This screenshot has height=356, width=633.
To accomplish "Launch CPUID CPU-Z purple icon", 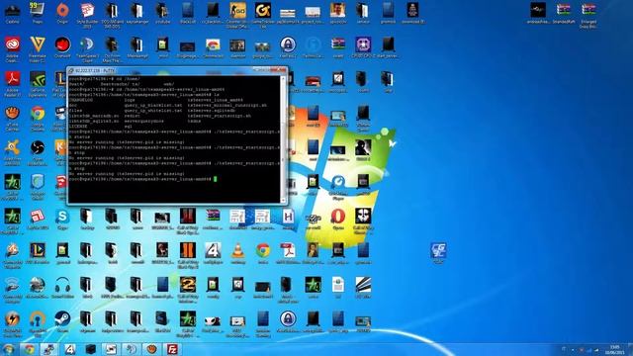I will point(363,48).
